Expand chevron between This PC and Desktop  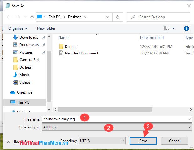tap(64, 17)
